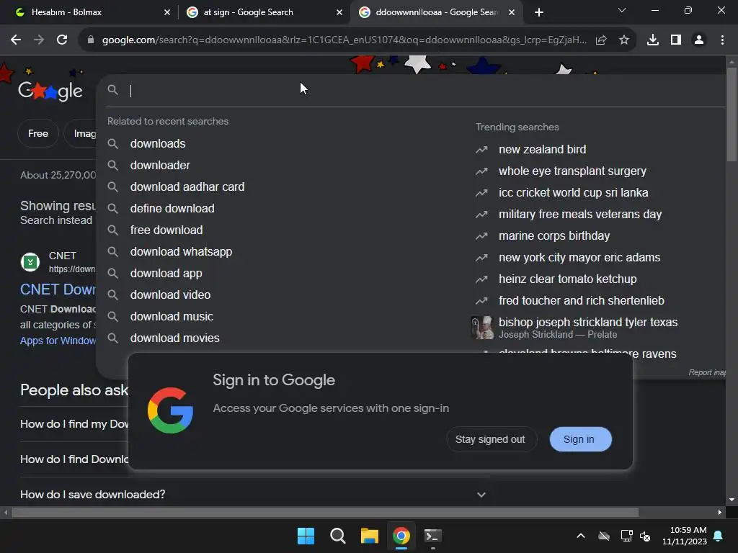Select the Images filter chip
The width and height of the screenshot is (738, 553).
tap(81, 133)
